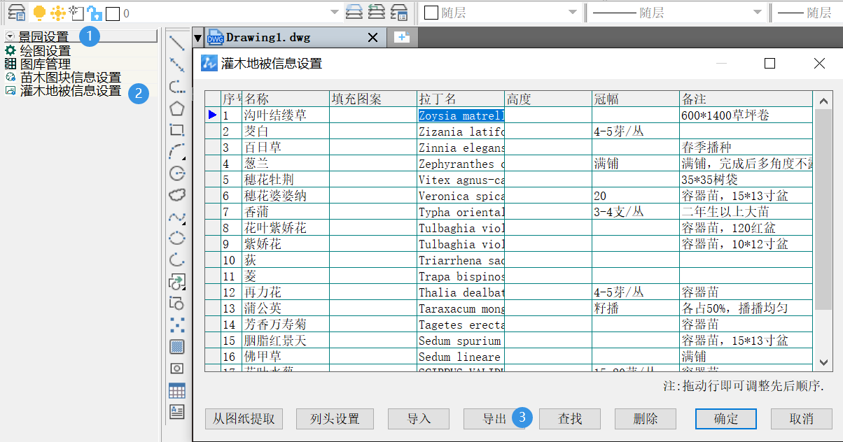This screenshot has height=442, width=843.
Task: Select the Table tool
Action: tap(177, 390)
